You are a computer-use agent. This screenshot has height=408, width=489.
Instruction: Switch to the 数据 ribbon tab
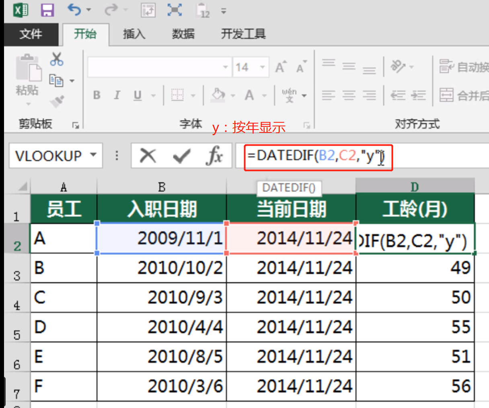pos(183,34)
